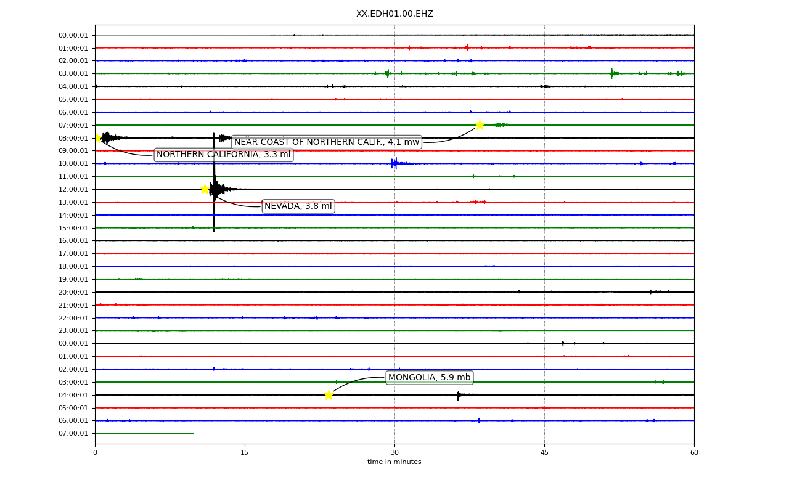This screenshot has height=493, width=789.
Task: Click the yellow star for the Nevada event
Action: 205,189
